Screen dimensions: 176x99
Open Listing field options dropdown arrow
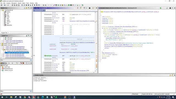coord(94,8)
